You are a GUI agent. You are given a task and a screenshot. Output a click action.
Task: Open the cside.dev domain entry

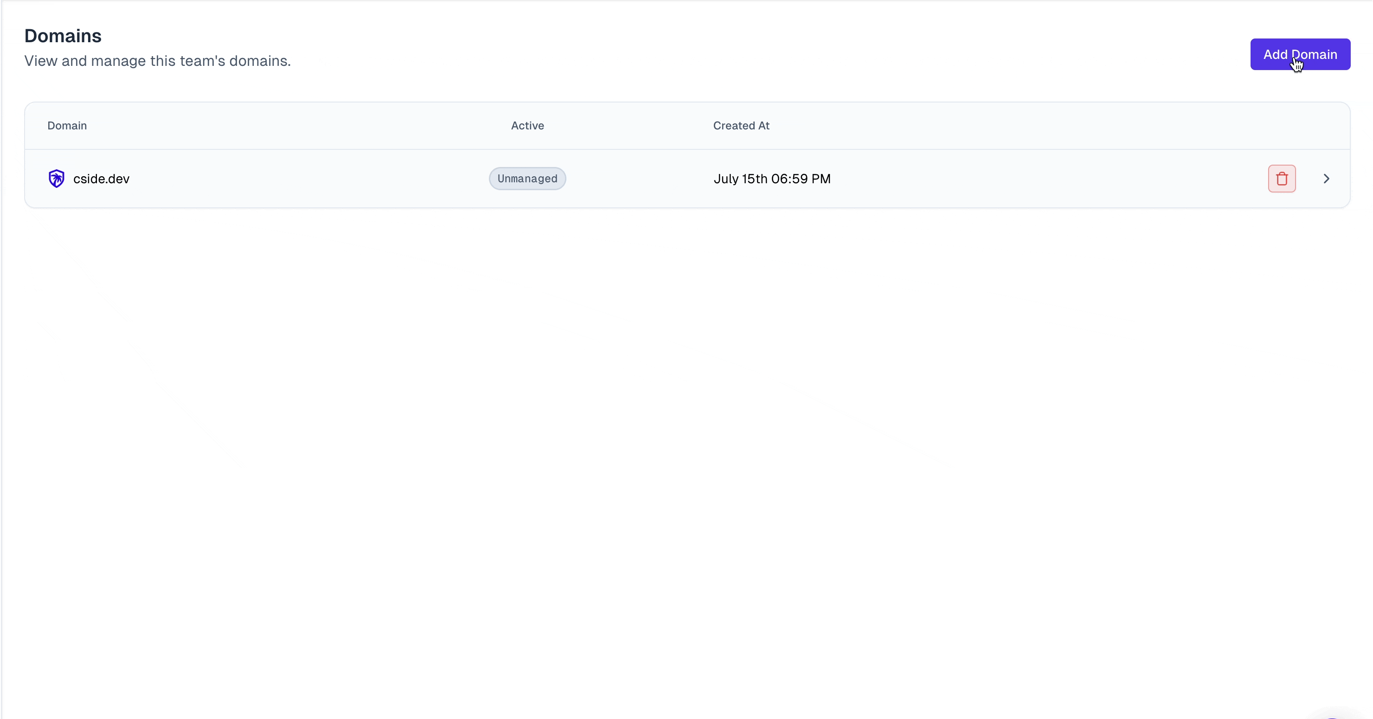coord(101,178)
